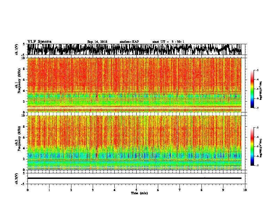Click inside the ch.2 frequency spectrogram
Screen dimensions: 276x213
[x=135, y=143]
